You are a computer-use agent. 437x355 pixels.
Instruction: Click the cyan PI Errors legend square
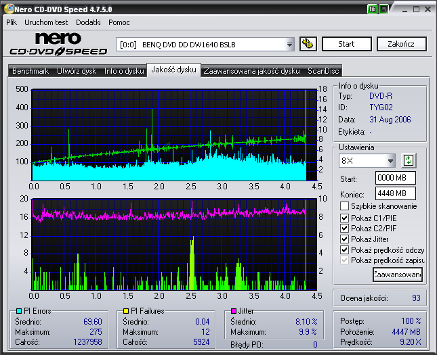point(19,311)
